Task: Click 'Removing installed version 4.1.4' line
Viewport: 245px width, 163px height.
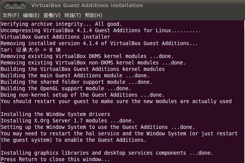Action: tap(99, 43)
